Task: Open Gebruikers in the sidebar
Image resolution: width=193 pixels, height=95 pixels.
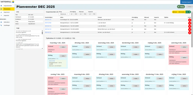Action: 7,22
